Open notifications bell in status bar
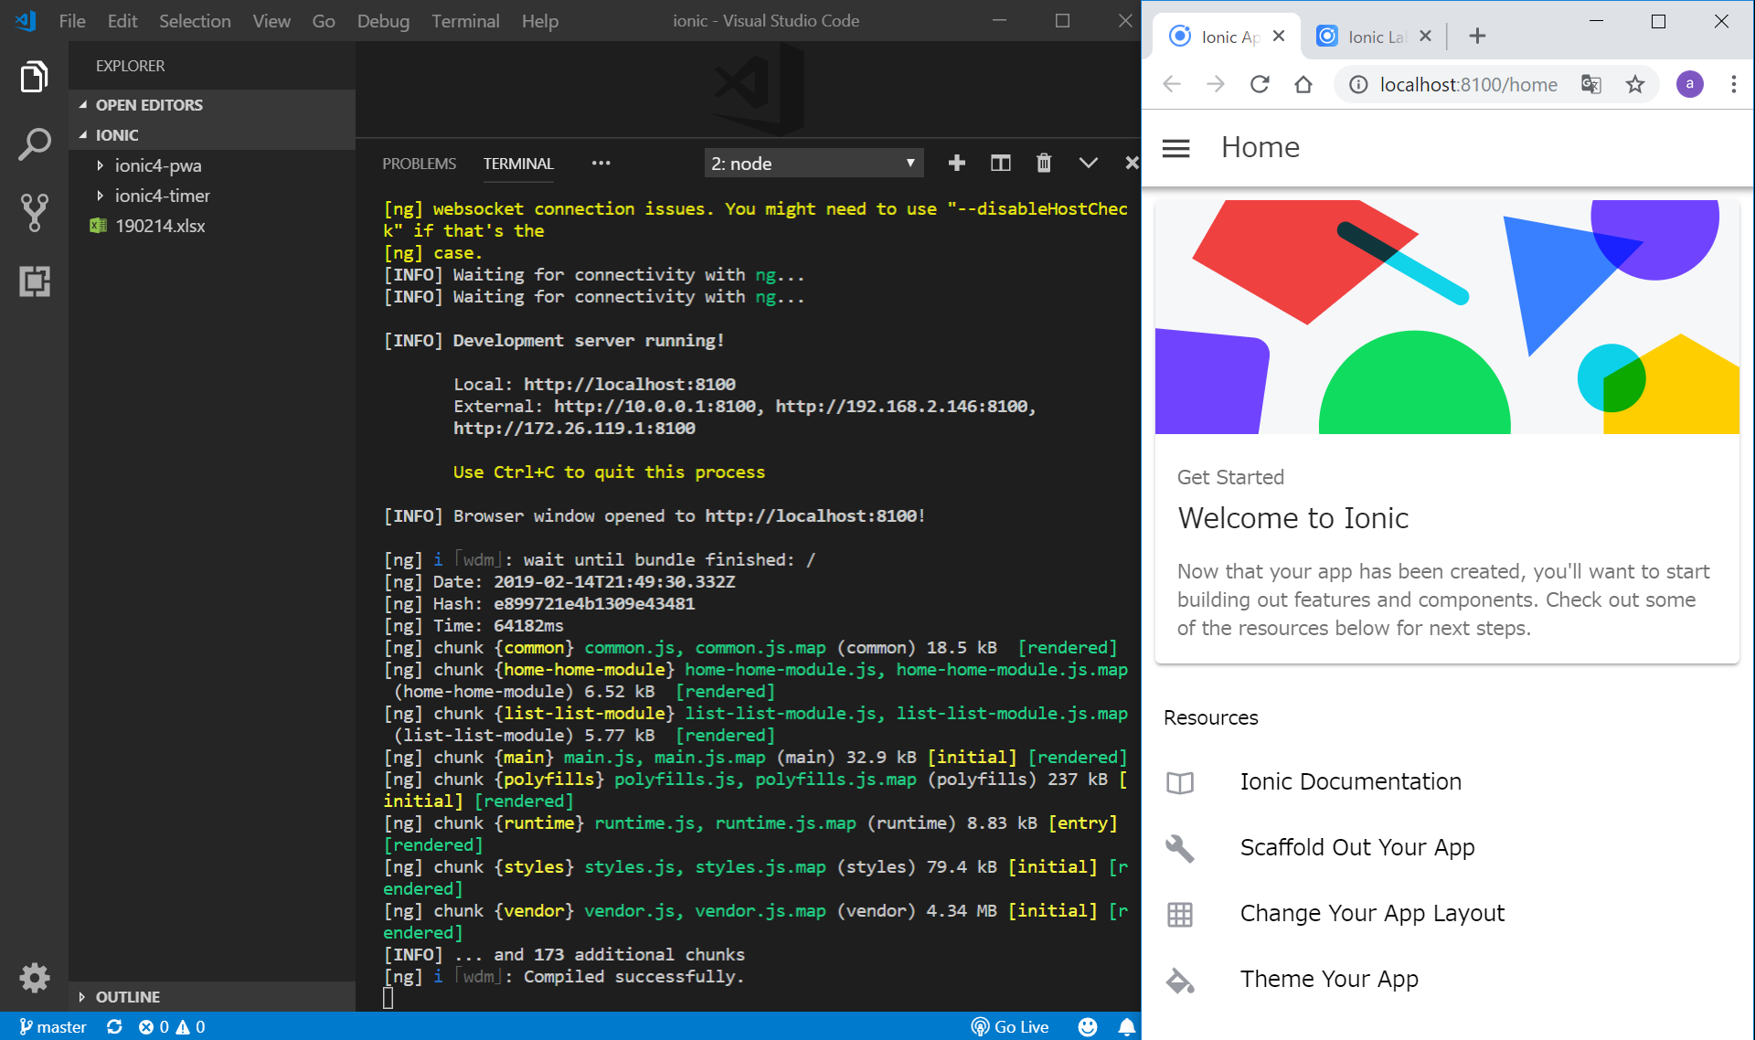Image resolution: width=1755 pixels, height=1040 pixels. 1126,1026
